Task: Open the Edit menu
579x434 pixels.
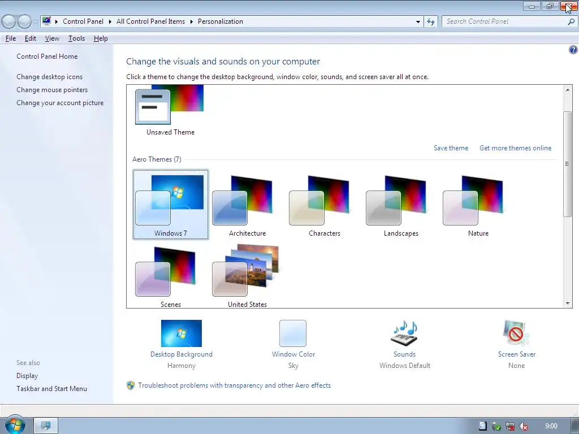Action: pyautogui.click(x=31, y=38)
